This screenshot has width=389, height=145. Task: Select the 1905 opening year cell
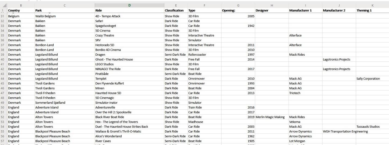[x=238, y=141]
